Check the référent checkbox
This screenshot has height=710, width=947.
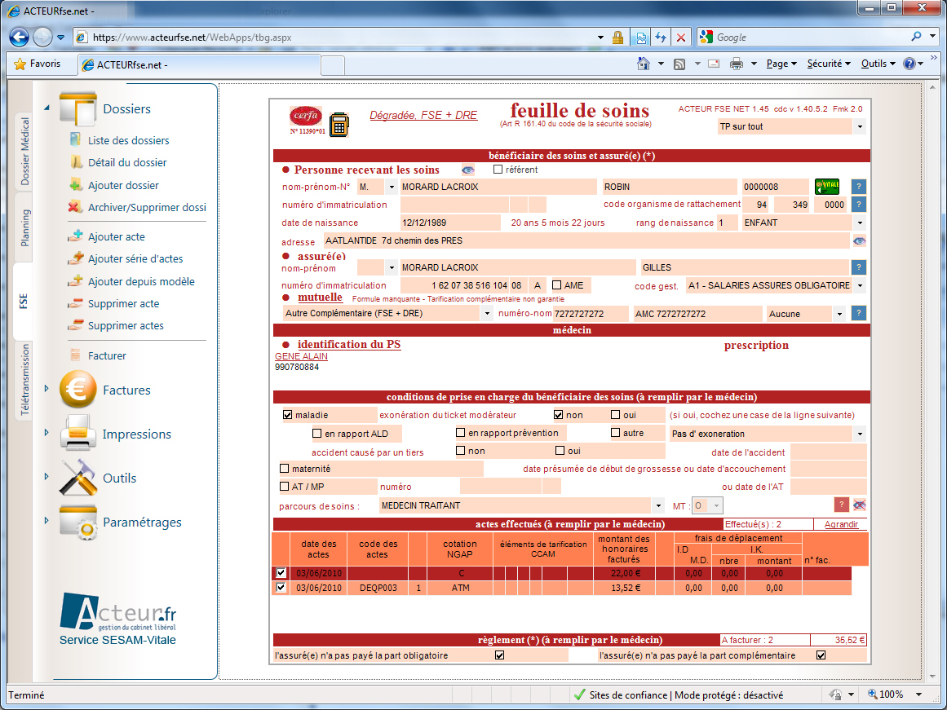(498, 170)
